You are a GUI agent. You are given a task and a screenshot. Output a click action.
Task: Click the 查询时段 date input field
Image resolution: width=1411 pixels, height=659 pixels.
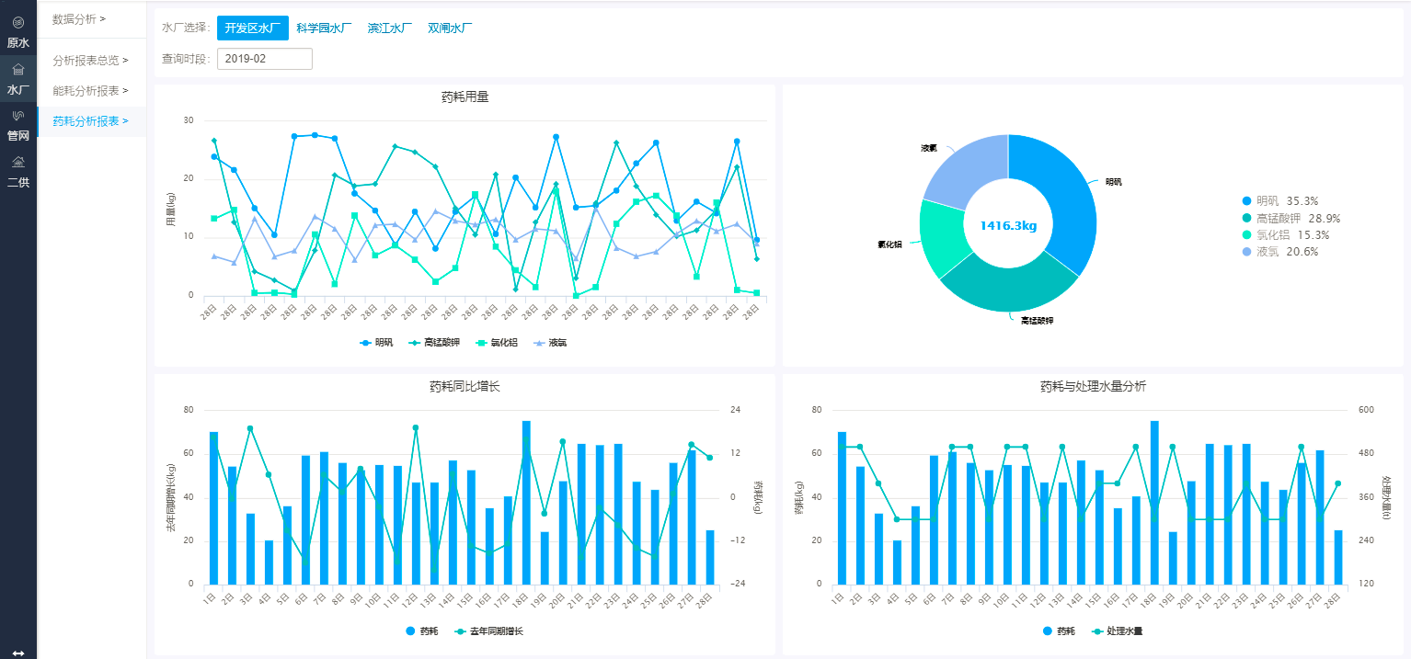[265, 59]
